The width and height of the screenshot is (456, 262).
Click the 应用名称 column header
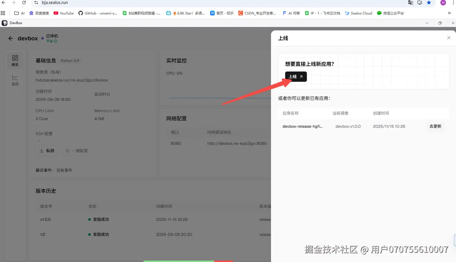pyautogui.click(x=290, y=113)
